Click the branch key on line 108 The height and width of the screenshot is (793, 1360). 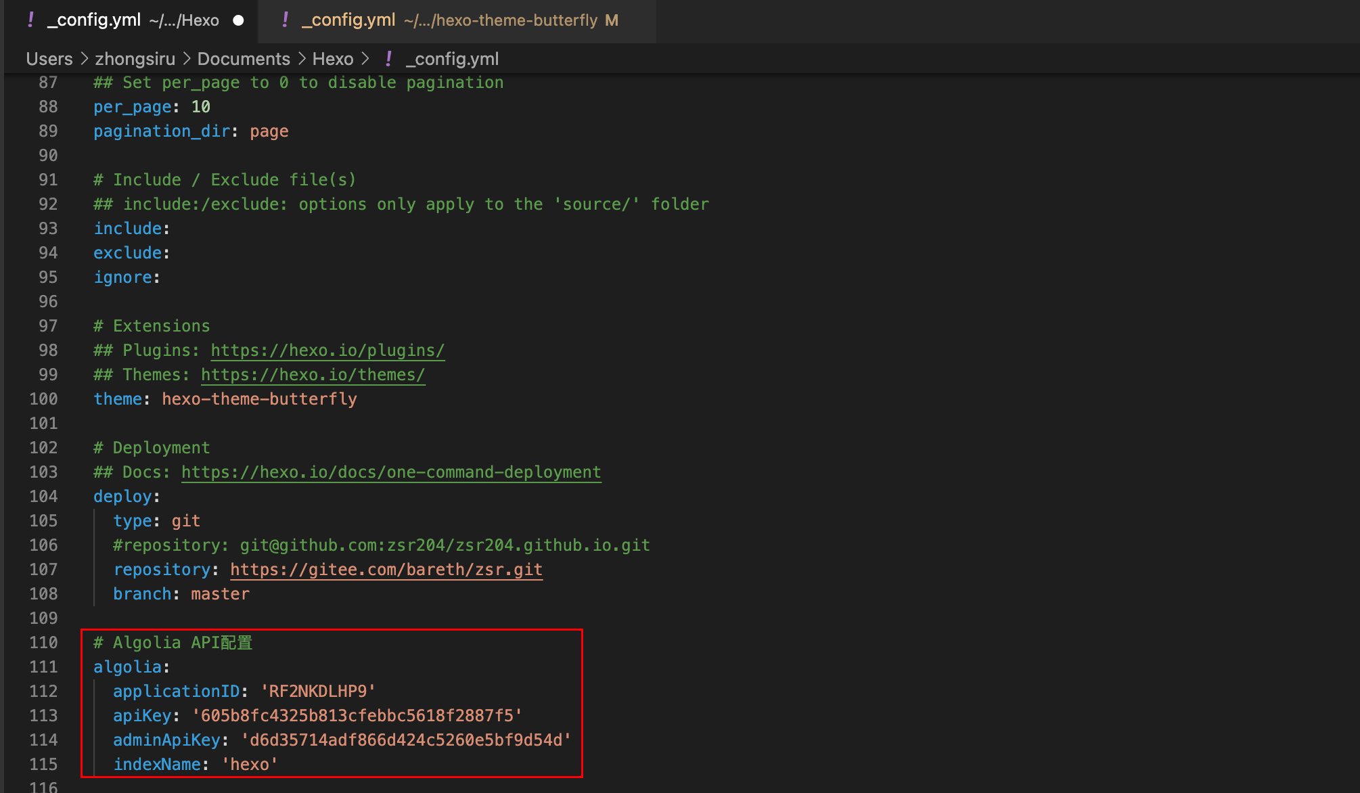[x=142, y=594]
